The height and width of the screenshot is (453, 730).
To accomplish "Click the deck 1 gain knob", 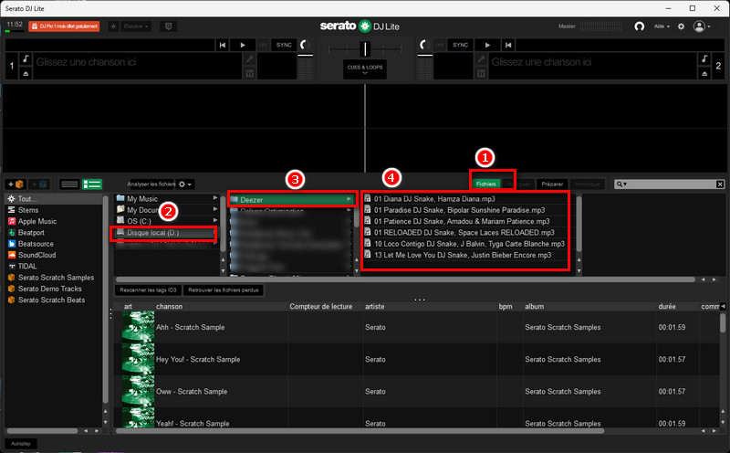I will coord(305,45).
